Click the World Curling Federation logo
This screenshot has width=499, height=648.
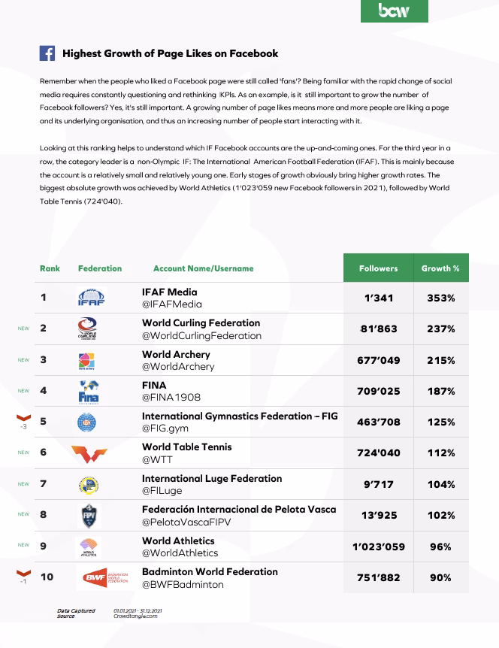point(88,329)
